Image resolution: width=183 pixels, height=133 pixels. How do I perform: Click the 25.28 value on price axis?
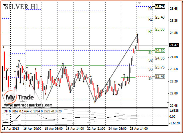[174, 21]
